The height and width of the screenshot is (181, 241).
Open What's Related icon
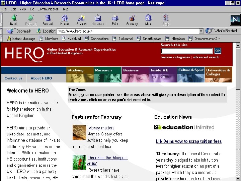pyautogui.click(x=209, y=31)
